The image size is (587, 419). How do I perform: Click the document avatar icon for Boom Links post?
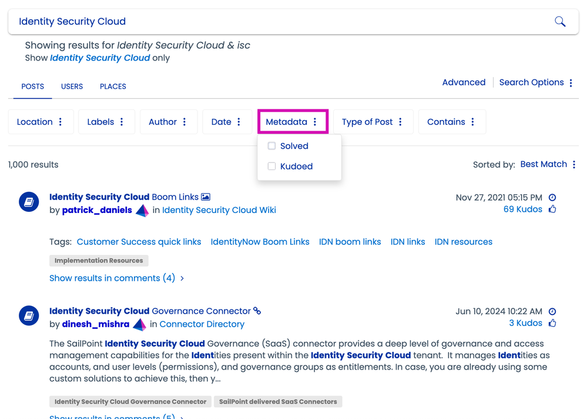coord(29,202)
